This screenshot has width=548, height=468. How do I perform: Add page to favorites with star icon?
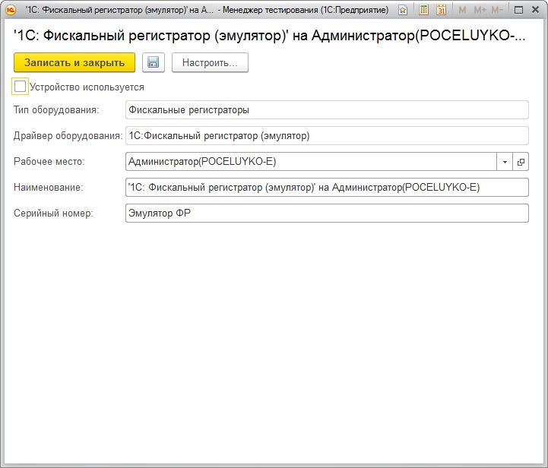tap(403, 11)
